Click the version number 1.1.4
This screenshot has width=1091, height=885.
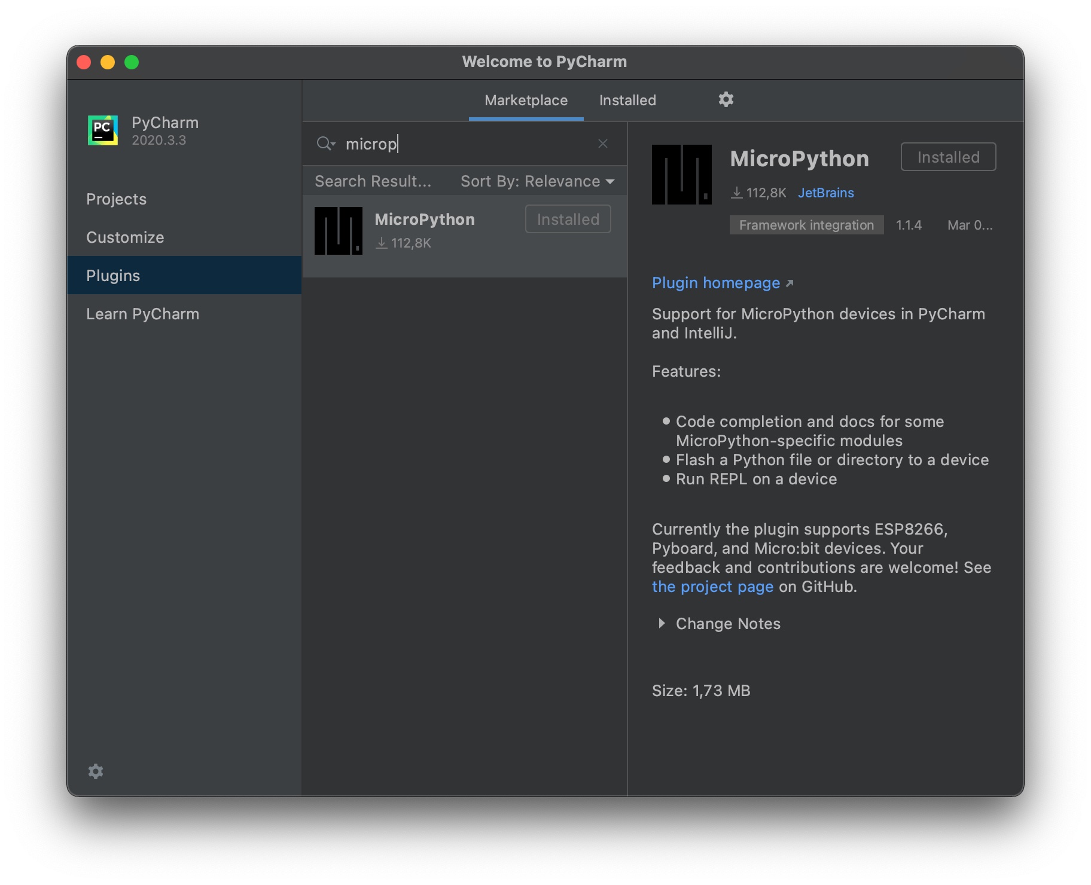coord(909,225)
